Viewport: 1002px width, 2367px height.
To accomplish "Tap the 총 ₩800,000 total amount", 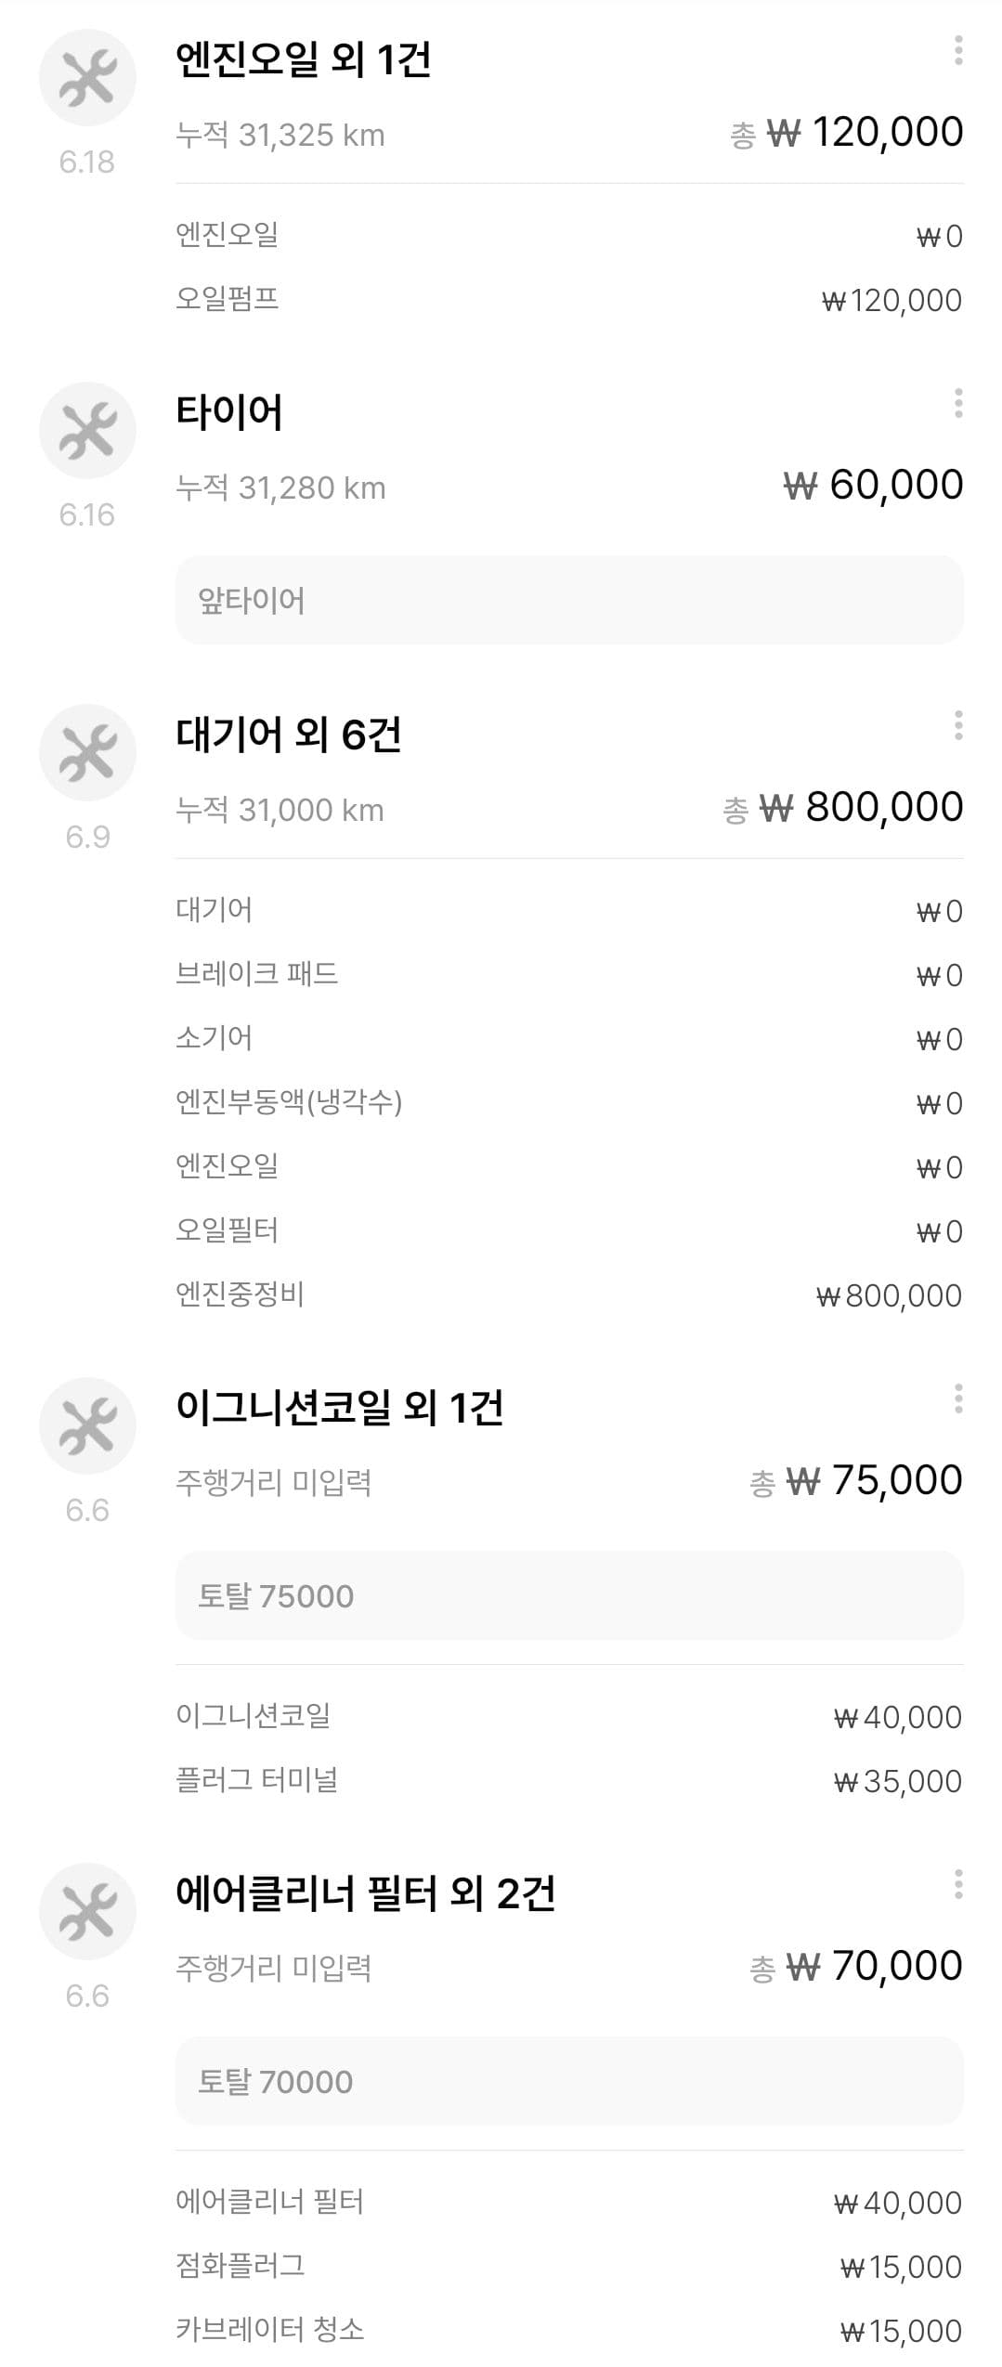I will (842, 808).
